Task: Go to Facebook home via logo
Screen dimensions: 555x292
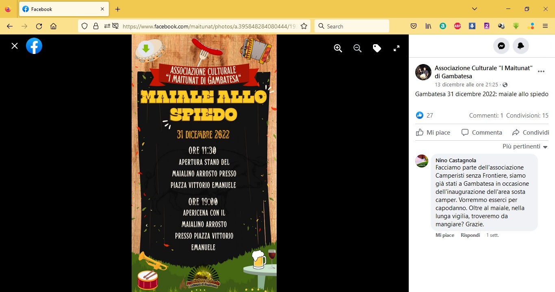Action: point(34,46)
